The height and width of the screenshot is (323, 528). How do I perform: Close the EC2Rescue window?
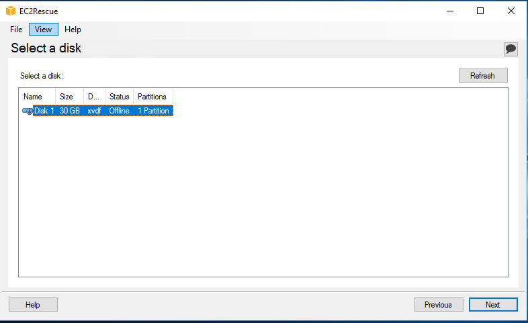click(x=511, y=11)
